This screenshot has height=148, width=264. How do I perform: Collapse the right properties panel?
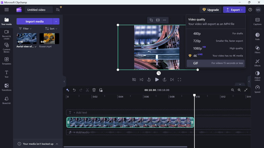pyautogui.click(x=249, y=81)
